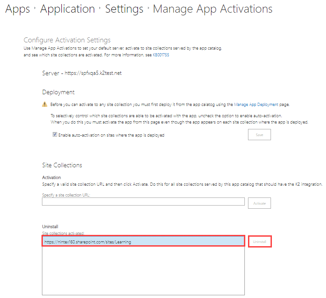Click the warning icon under Deployment
326x298 pixels.
pos(45,104)
